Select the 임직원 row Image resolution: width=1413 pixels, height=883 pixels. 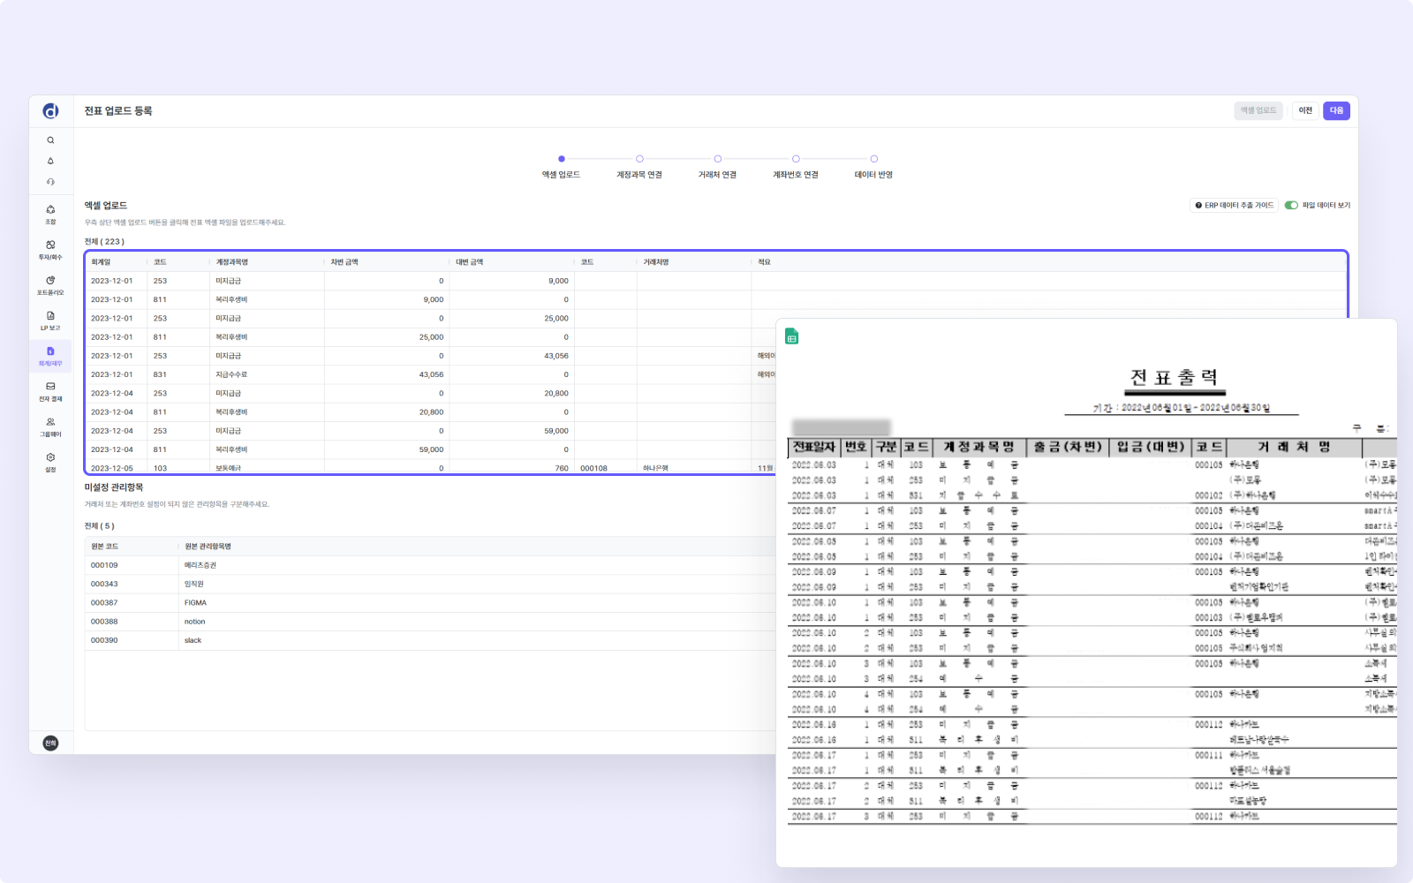click(430, 584)
